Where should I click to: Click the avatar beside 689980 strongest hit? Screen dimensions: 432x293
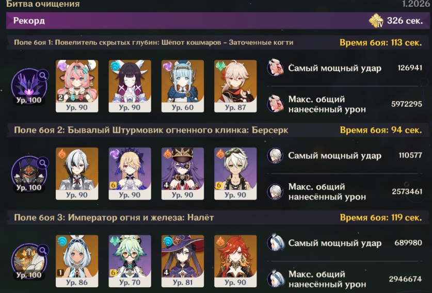point(275,242)
